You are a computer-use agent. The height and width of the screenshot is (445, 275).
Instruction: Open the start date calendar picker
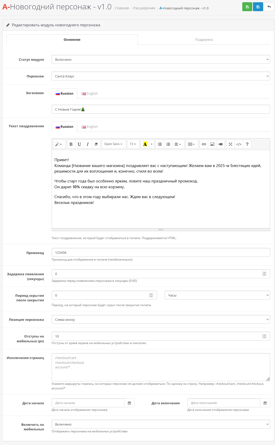point(129,403)
